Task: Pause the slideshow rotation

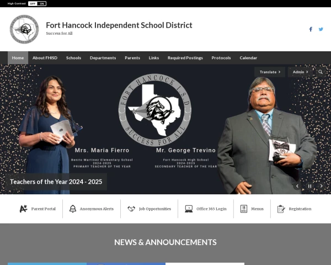Action: (309, 186)
